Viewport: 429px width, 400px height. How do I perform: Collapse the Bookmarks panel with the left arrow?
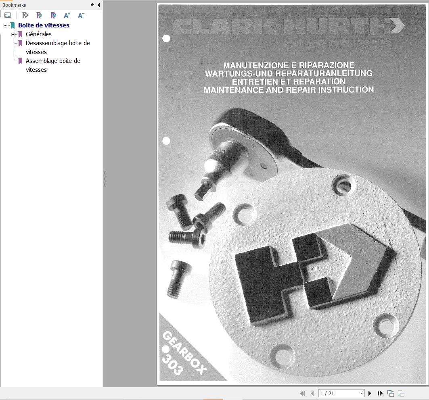98,5
